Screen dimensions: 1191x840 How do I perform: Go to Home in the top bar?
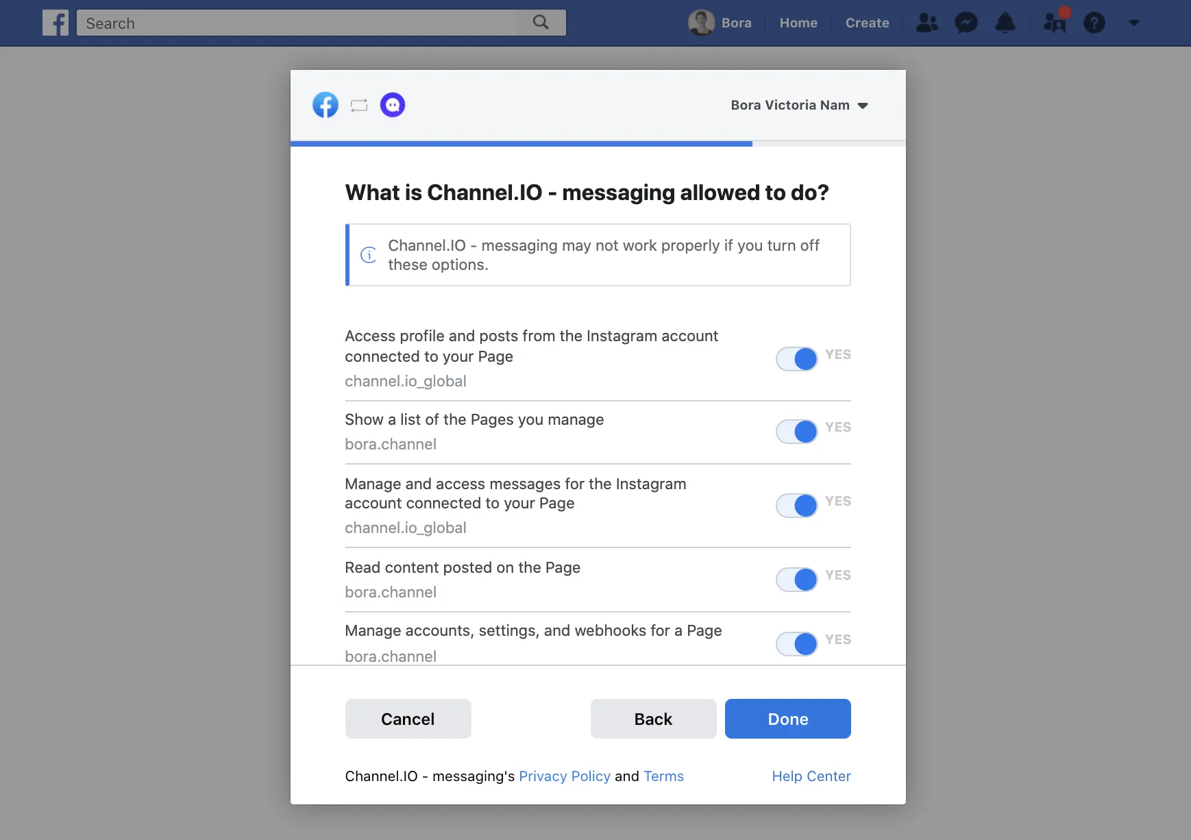pyautogui.click(x=798, y=23)
